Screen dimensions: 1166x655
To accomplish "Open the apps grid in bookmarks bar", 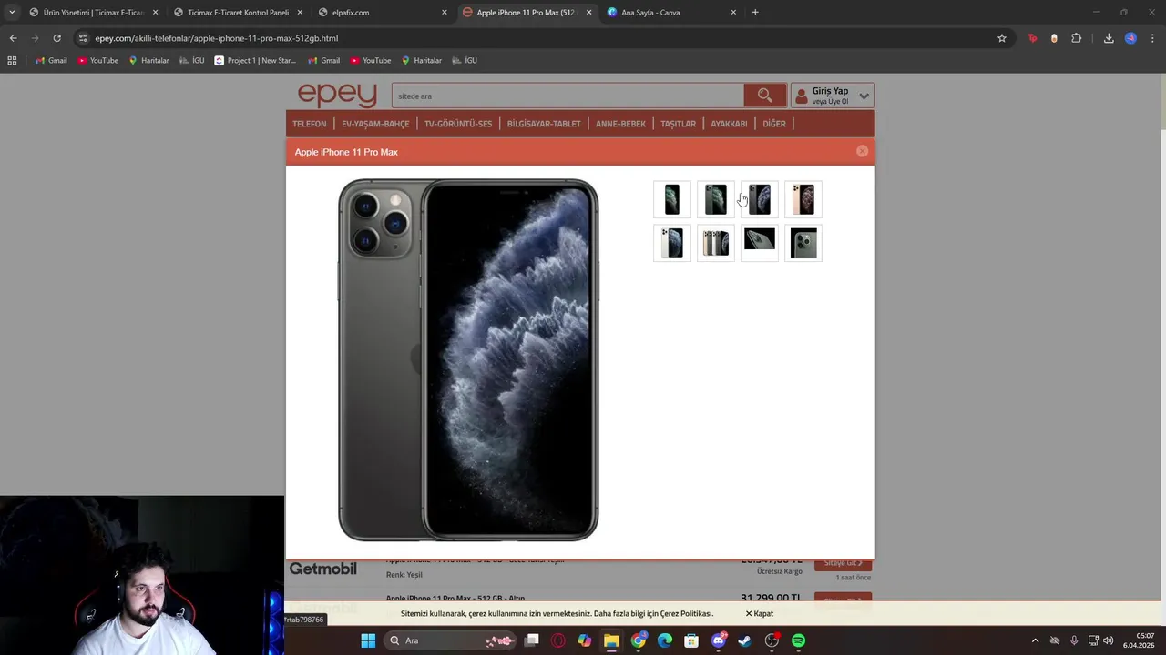I will click(x=12, y=60).
